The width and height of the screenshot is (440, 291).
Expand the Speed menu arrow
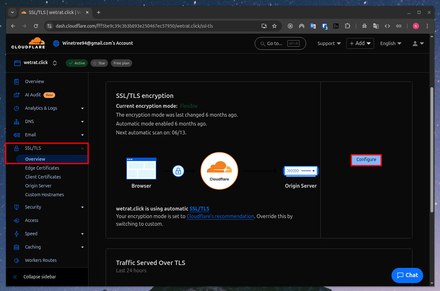pos(82,234)
